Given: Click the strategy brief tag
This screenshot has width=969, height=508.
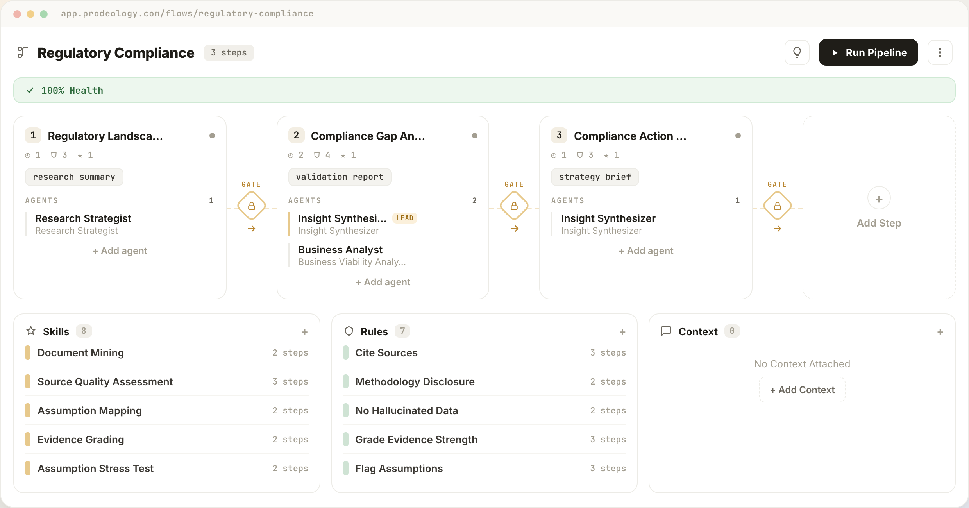Looking at the screenshot, I should 595,177.
